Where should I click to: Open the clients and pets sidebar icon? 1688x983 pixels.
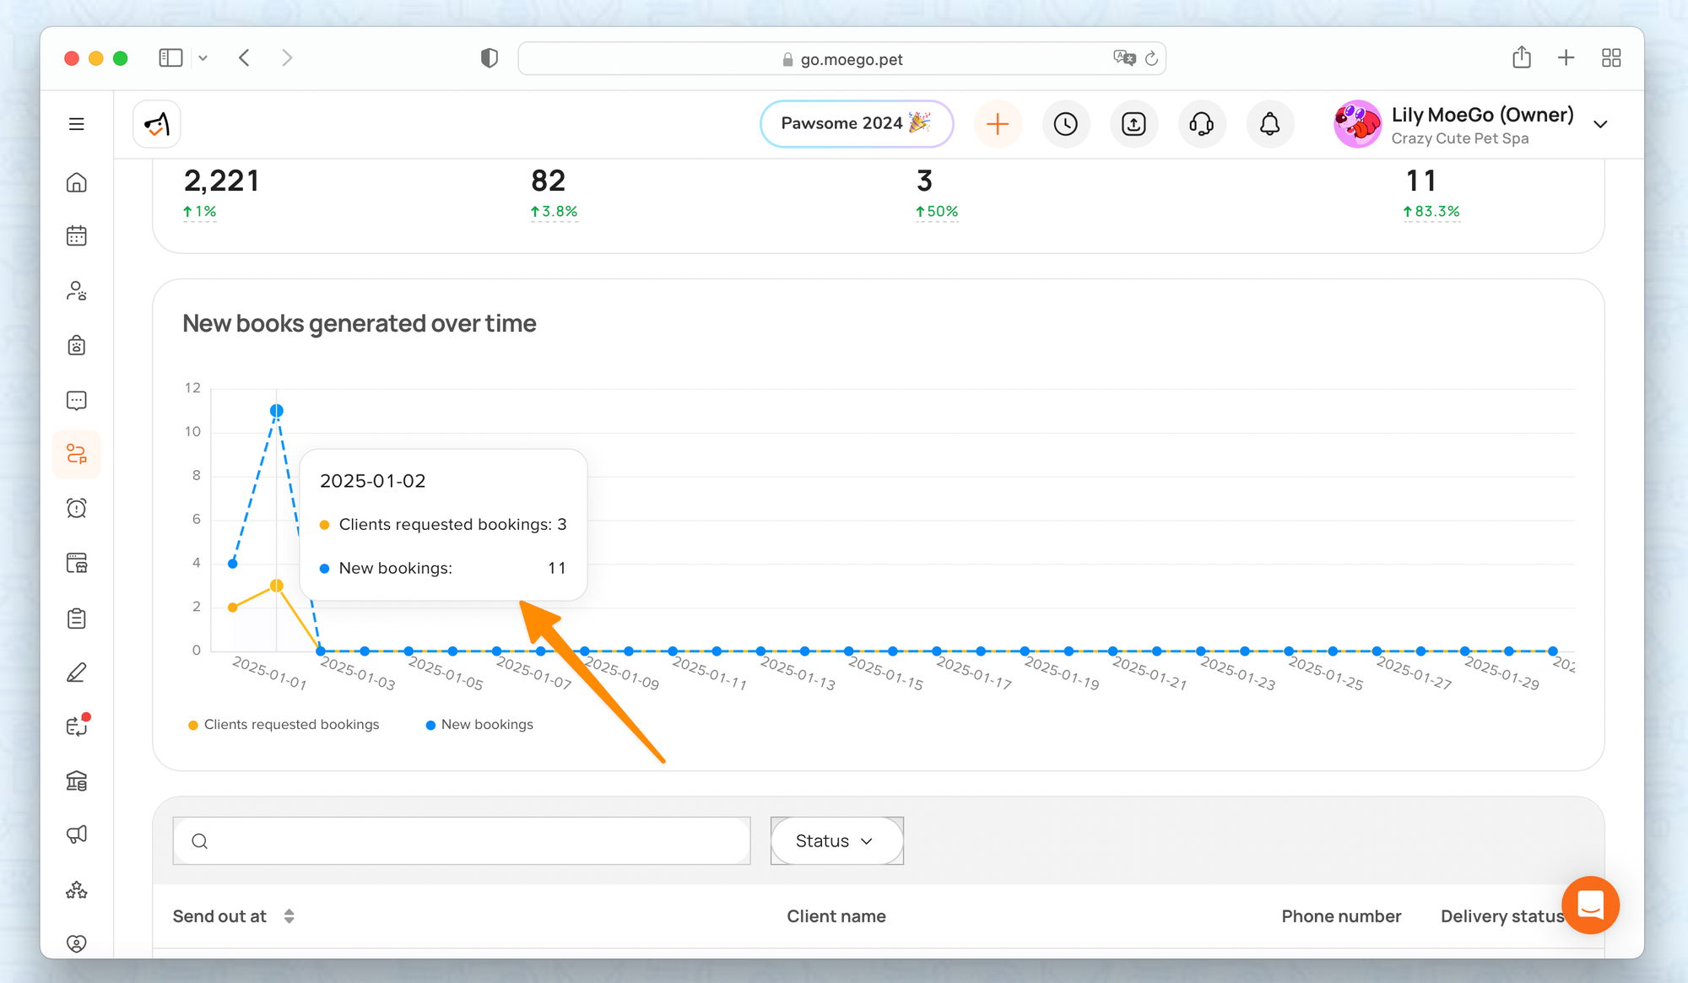click(77, 291)
